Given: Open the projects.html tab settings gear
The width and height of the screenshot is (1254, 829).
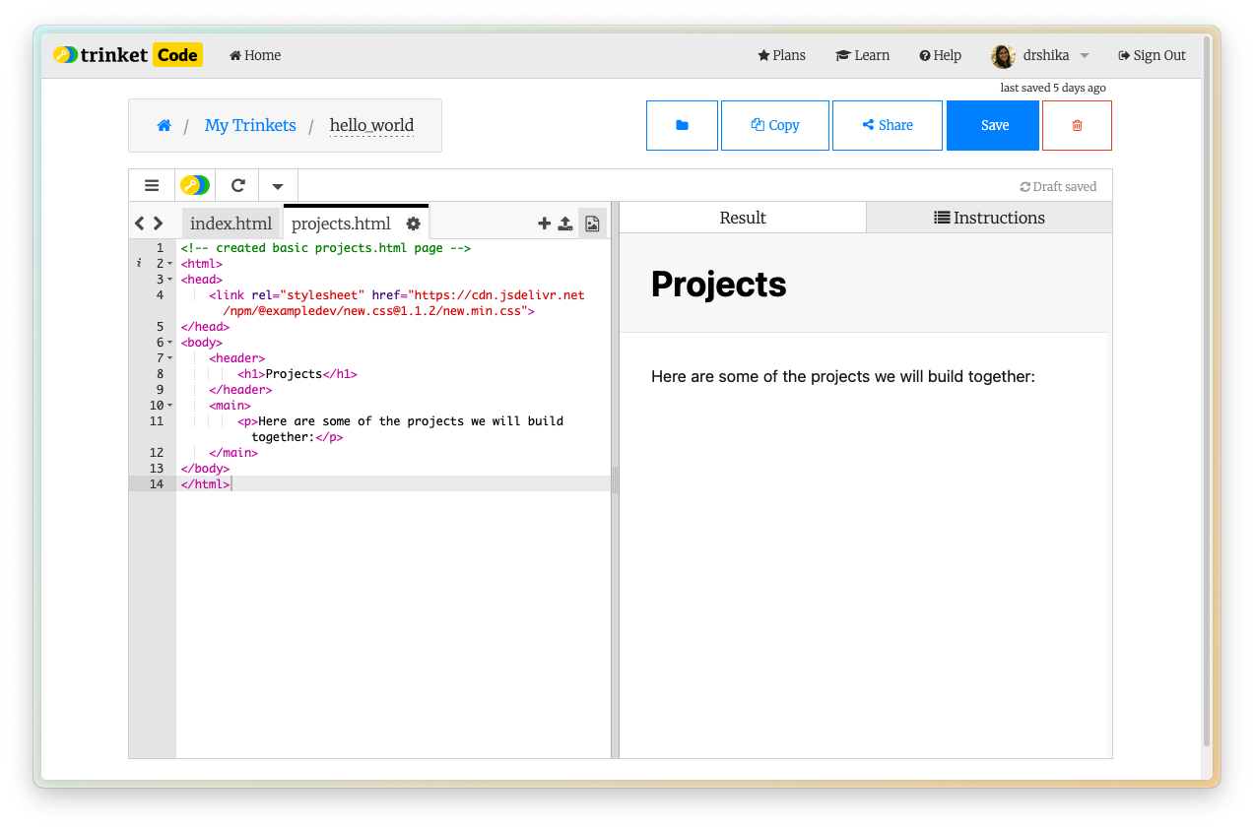Looking at the screenshot, I should [414, 223].
